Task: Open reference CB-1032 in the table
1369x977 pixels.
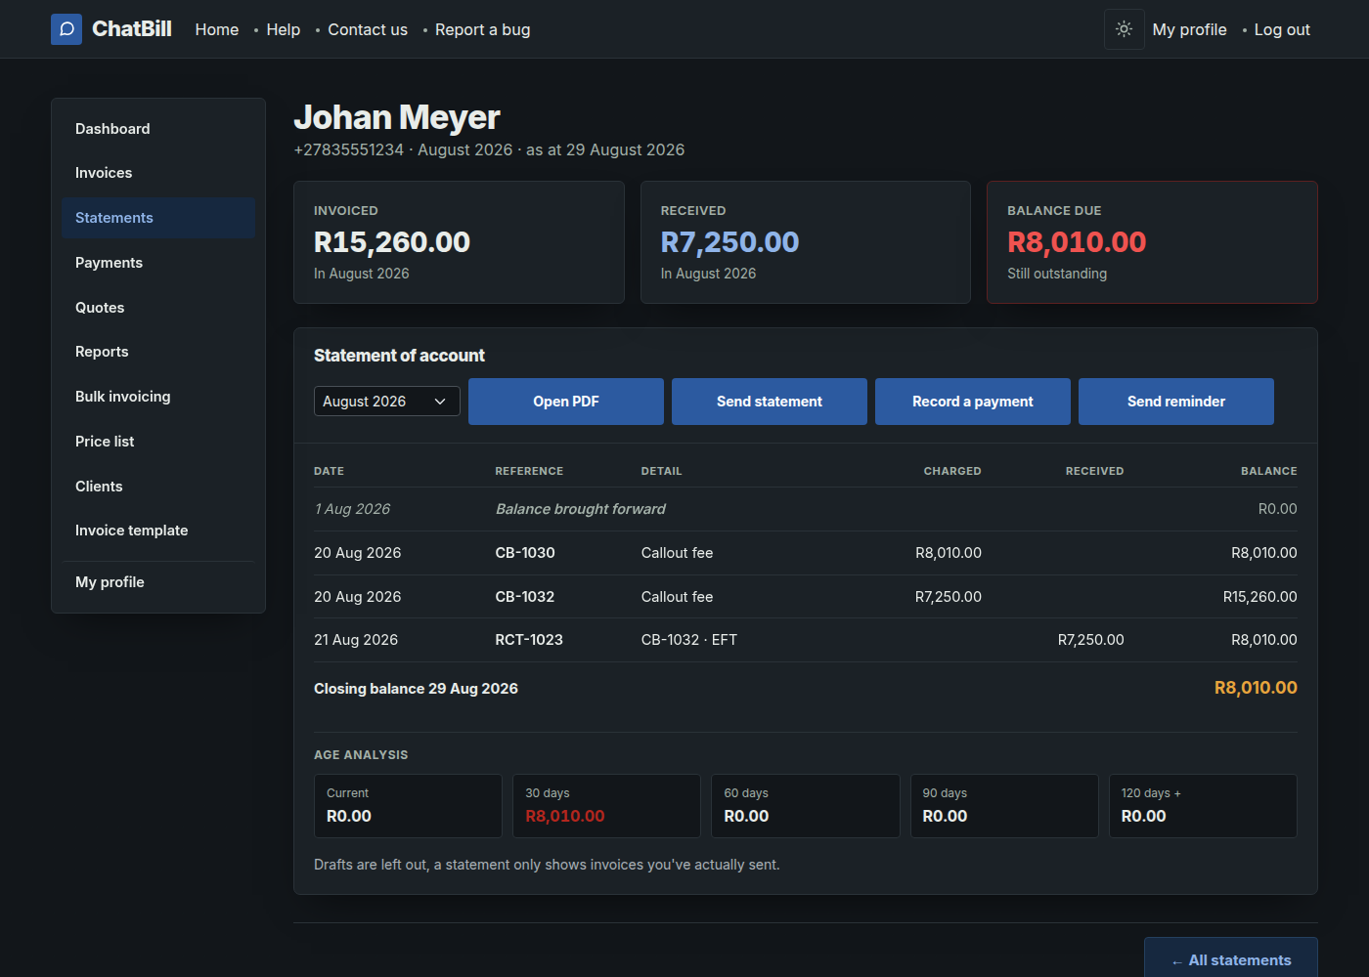Action: [525, 597]
